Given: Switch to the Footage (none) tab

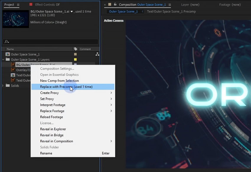Looking at the screenshot, I should 230,5.
